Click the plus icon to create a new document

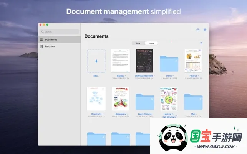coord(96,61)
